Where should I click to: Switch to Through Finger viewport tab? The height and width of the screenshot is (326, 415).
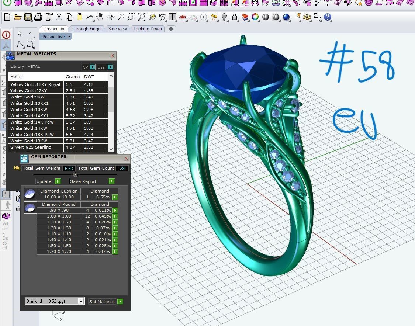tap(87, 28)
